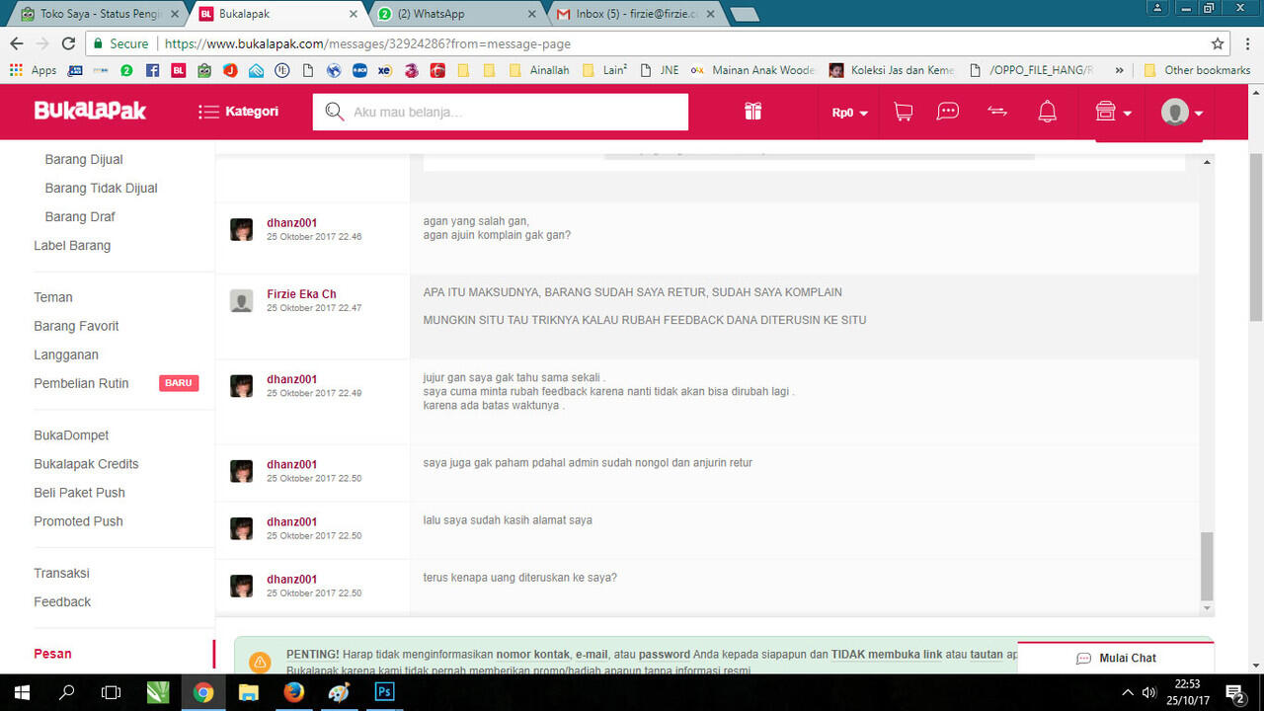Click Firzie Eka Ch gray avatar
This screenshot has width=1264, height=711.
click(x=242, y=301)
